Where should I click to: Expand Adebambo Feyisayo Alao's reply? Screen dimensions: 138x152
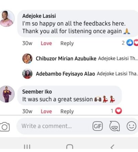80,74
